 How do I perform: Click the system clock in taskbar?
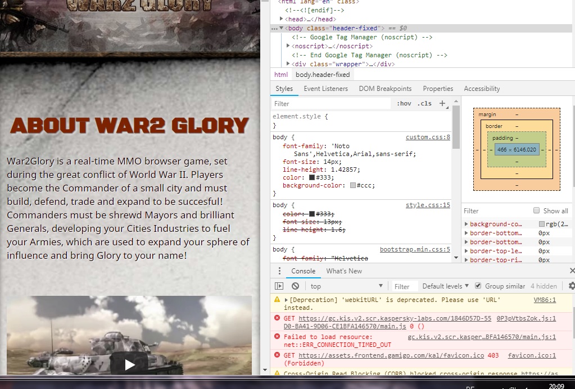pos(556,386)
